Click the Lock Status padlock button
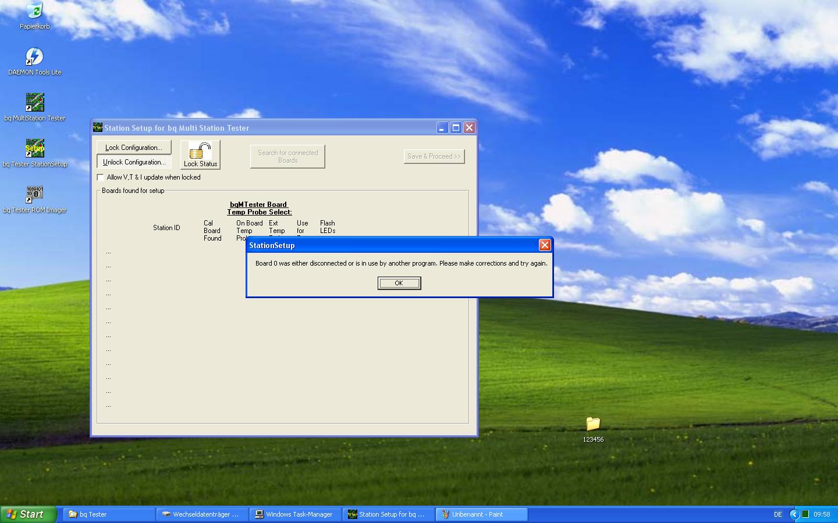The image size is (838, 523). [200, 155]
